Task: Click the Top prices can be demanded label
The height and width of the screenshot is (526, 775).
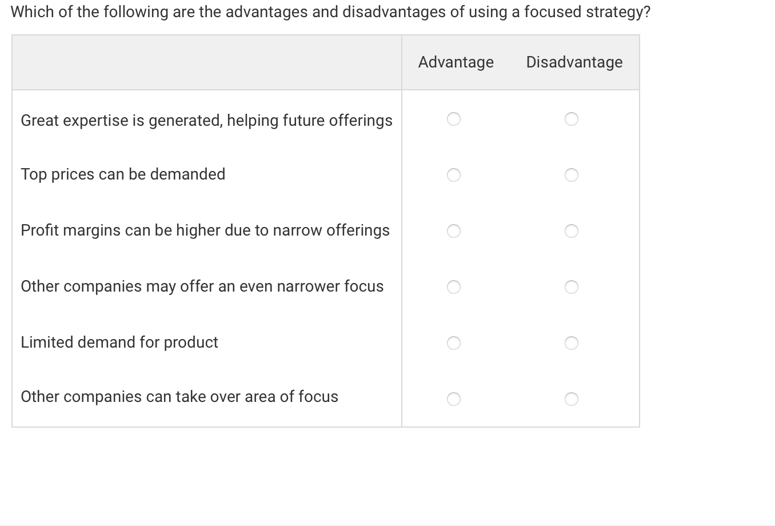Action: (123, 174)
